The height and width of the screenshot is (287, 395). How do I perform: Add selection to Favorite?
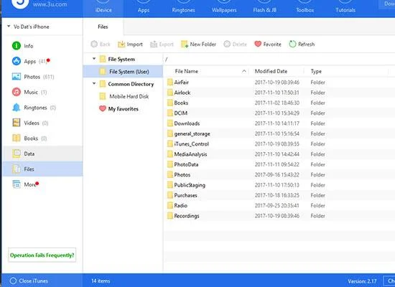[x=268, y=44]
